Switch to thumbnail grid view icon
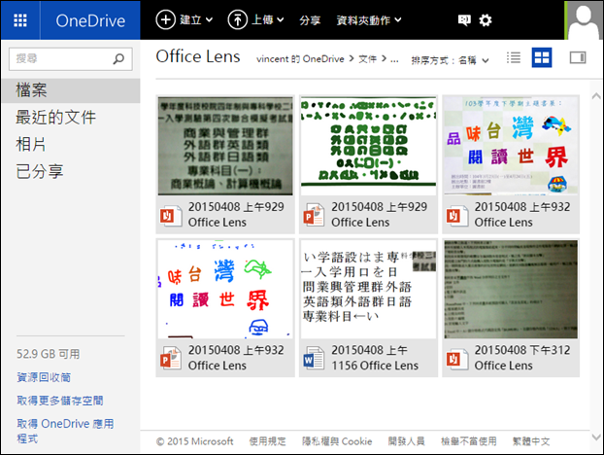This screenshot has height=455, width=604. point(542,57)
